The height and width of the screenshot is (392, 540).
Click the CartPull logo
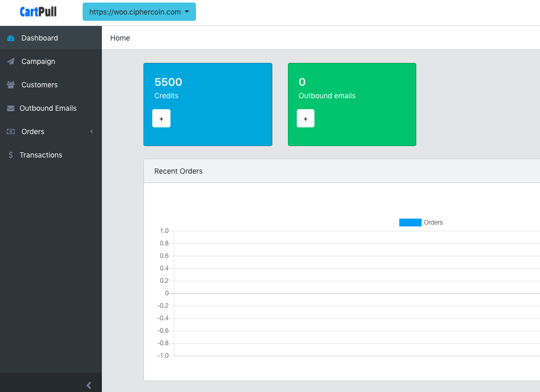[x=38, y=12]
